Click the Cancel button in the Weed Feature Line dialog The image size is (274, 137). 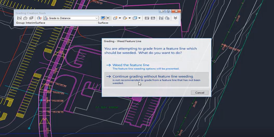[x=199, y=93]
